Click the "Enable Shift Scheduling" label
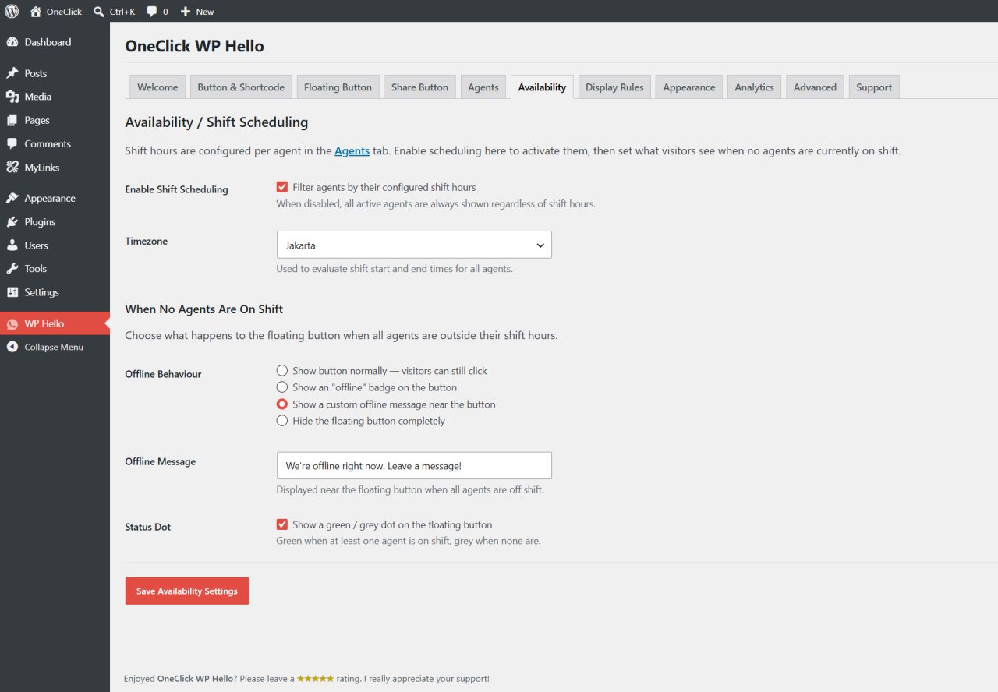 tap(177, 189)
